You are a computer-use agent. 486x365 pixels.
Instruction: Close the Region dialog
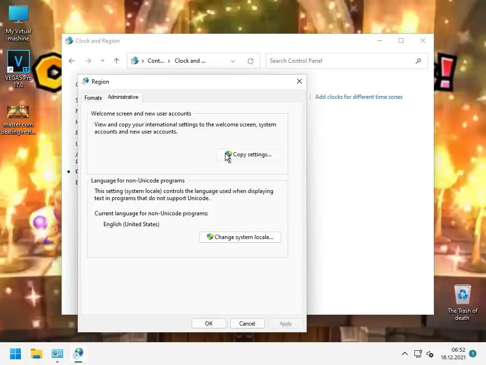point(299,81)
